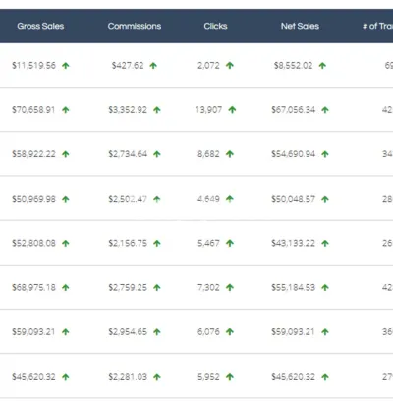This screenshot has width=393, height=417.
Task: Select the clicks value 2,072
Action: (x=208, y=66)
